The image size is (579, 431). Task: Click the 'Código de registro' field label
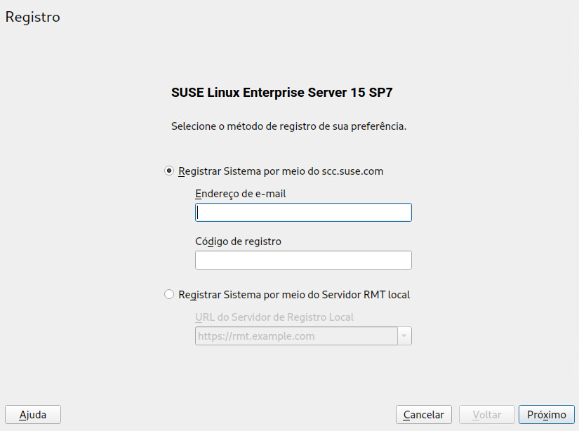tap(238, 241)
